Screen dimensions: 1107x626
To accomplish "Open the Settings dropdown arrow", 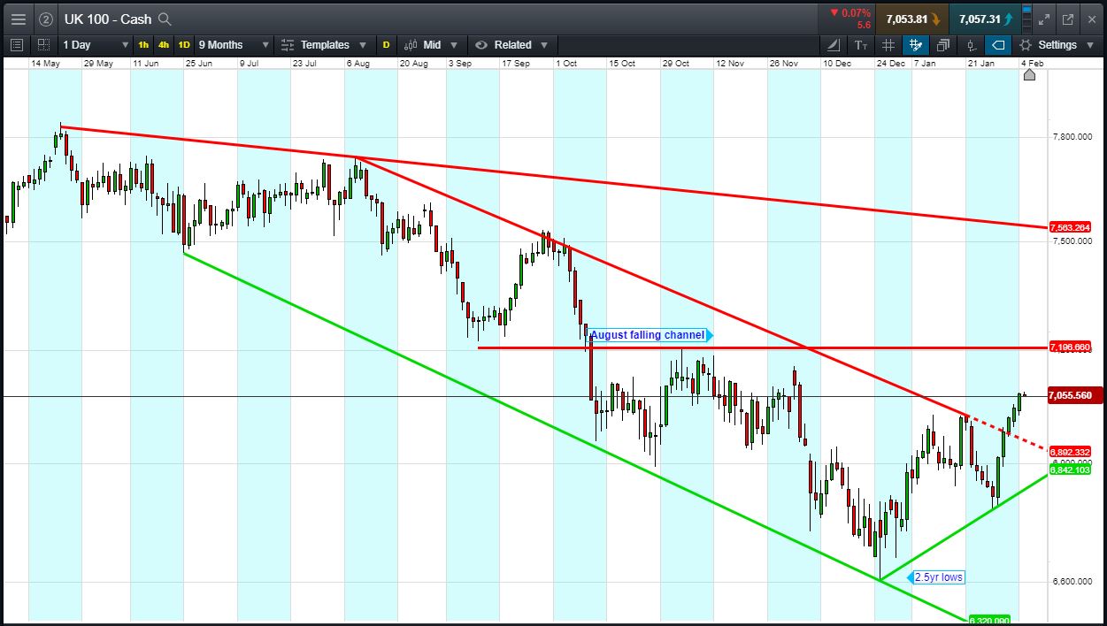I will pyautogui.click(x=1092, y=45).
